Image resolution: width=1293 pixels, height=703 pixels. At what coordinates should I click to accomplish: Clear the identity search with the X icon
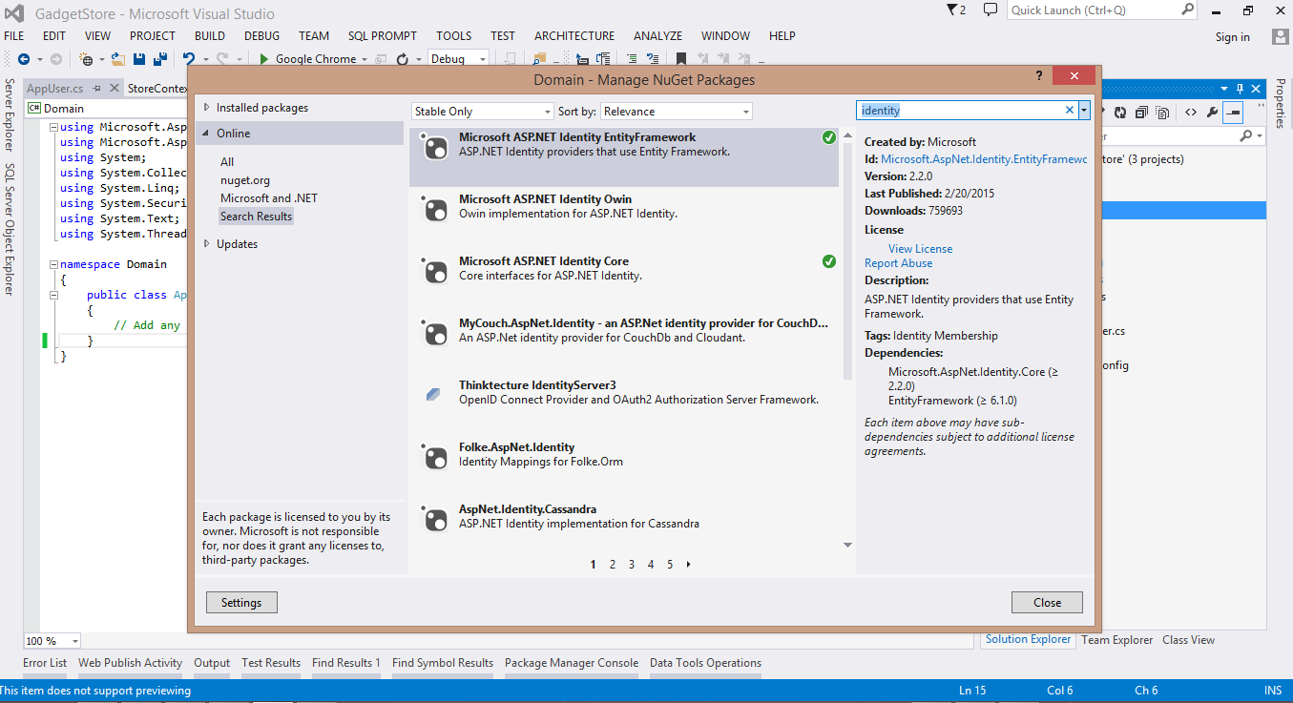(1070, 111)
